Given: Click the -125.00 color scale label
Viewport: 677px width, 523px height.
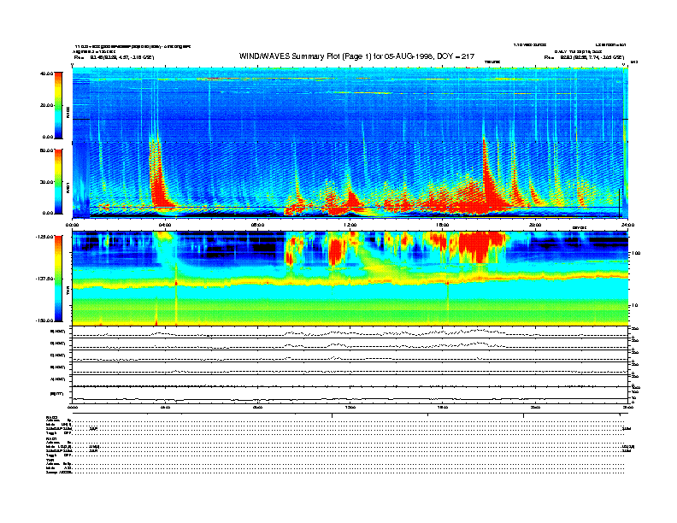Looking at the screenshot, I should 44,237.
